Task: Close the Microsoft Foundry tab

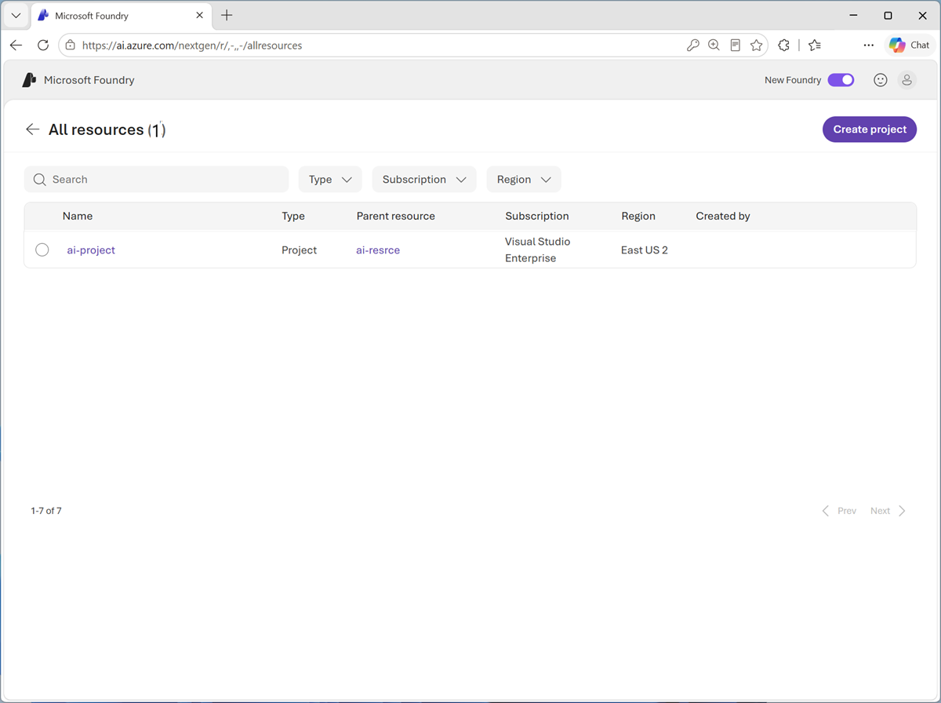Action: click(x=200, y=16)
